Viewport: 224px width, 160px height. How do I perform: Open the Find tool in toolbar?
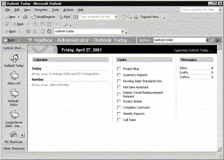(64, 17)
